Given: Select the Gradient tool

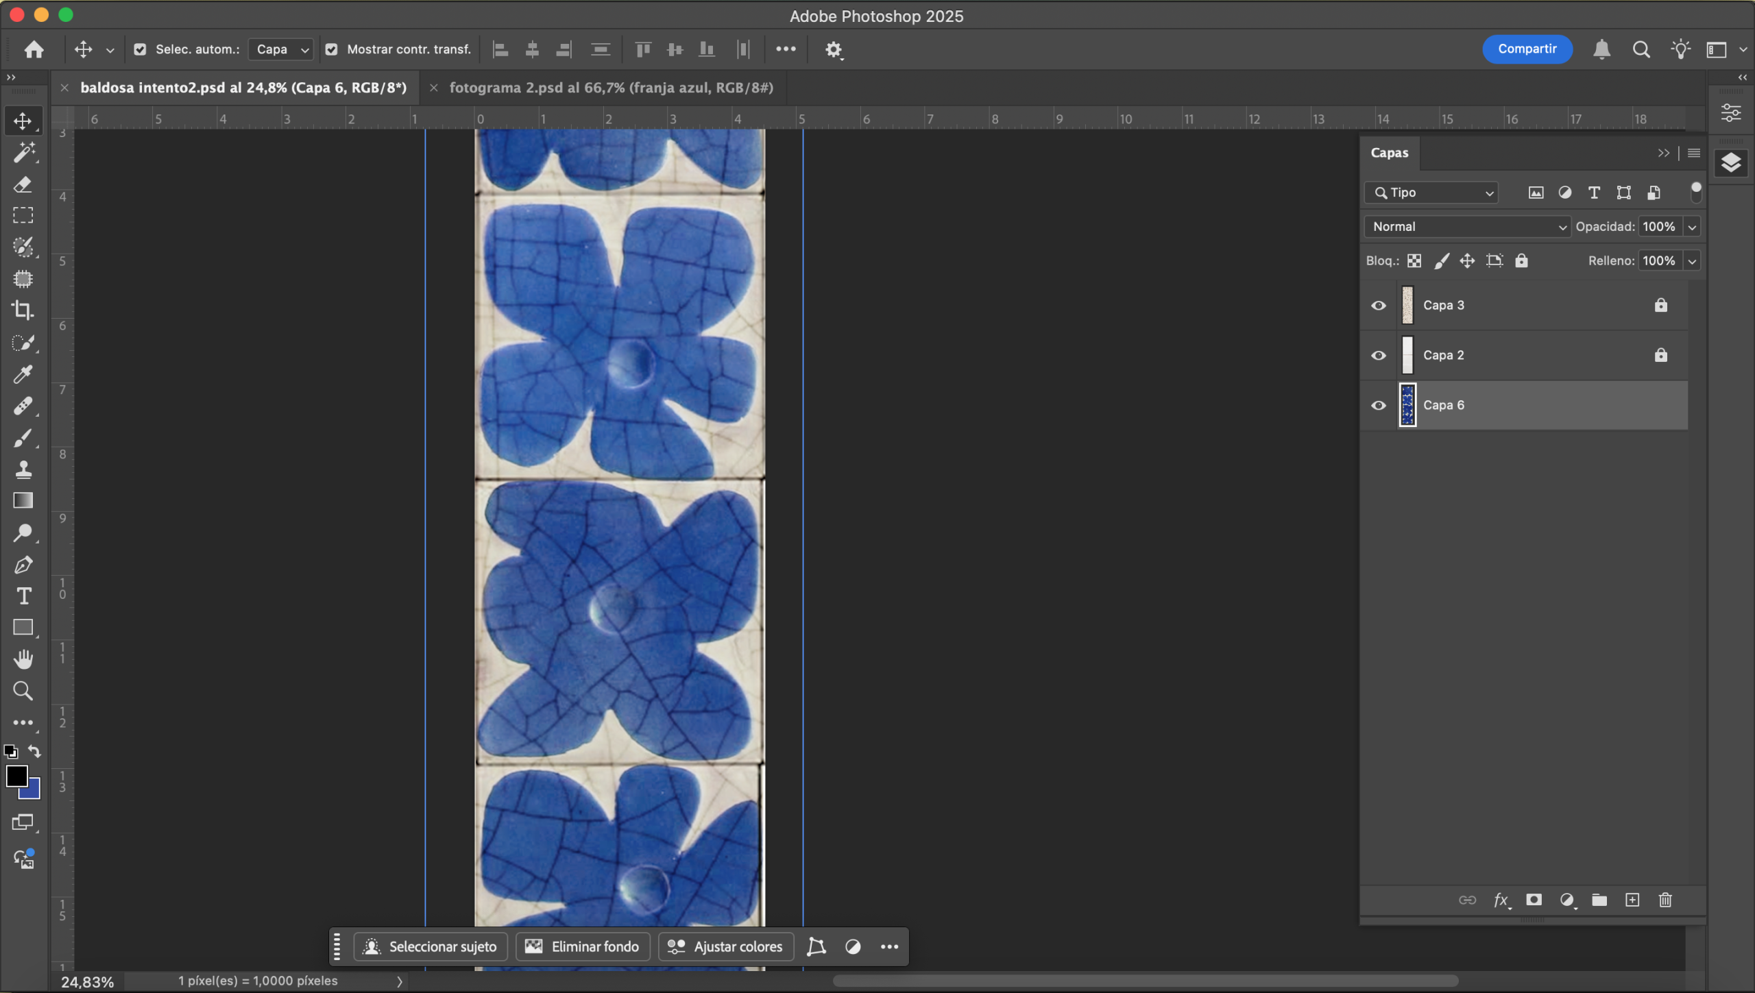Looking at the screenshot, I should [23, 501].
